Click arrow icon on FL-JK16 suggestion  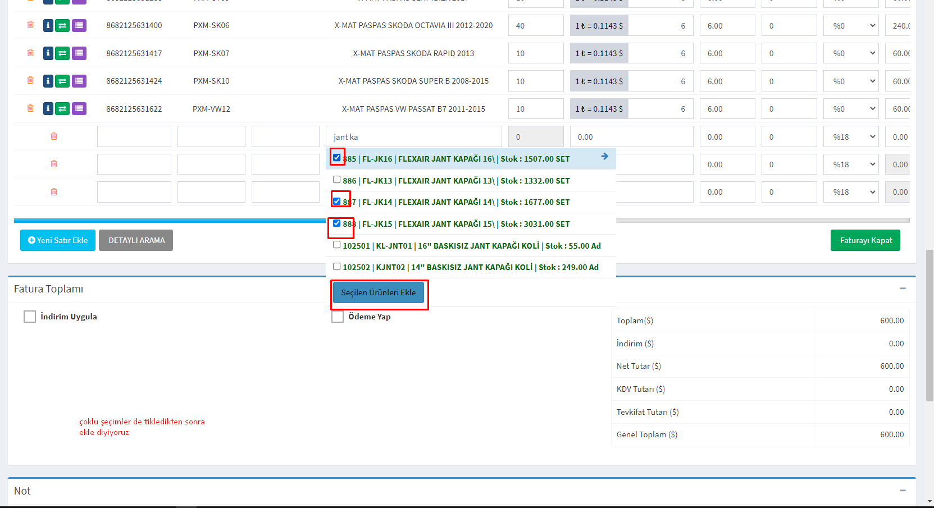(604, 157)
